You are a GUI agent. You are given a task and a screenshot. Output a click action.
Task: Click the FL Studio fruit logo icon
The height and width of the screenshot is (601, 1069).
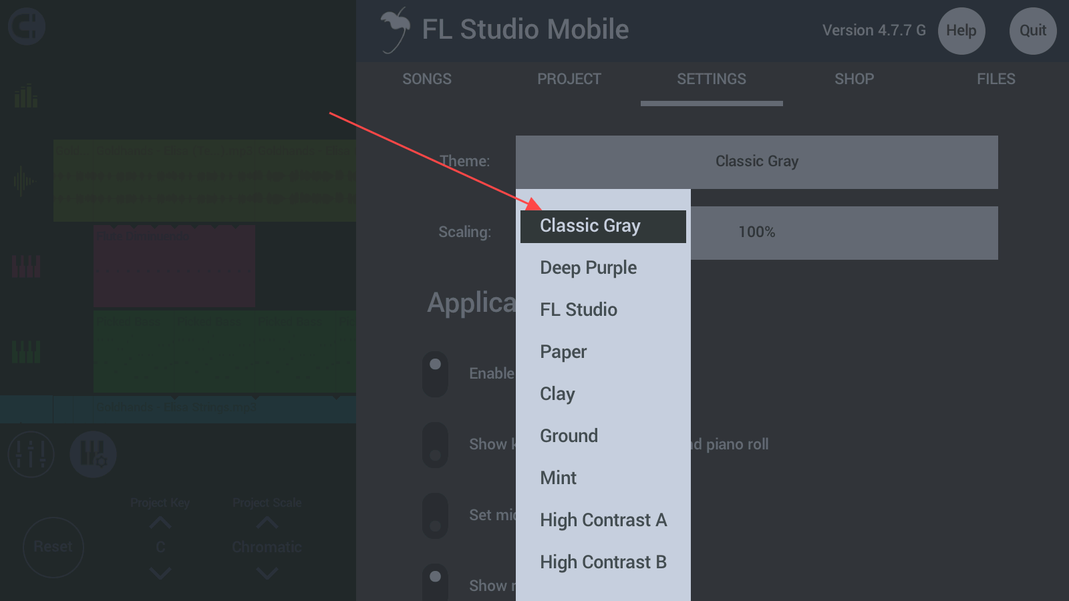pyautogui.click(x=394, y=30)
